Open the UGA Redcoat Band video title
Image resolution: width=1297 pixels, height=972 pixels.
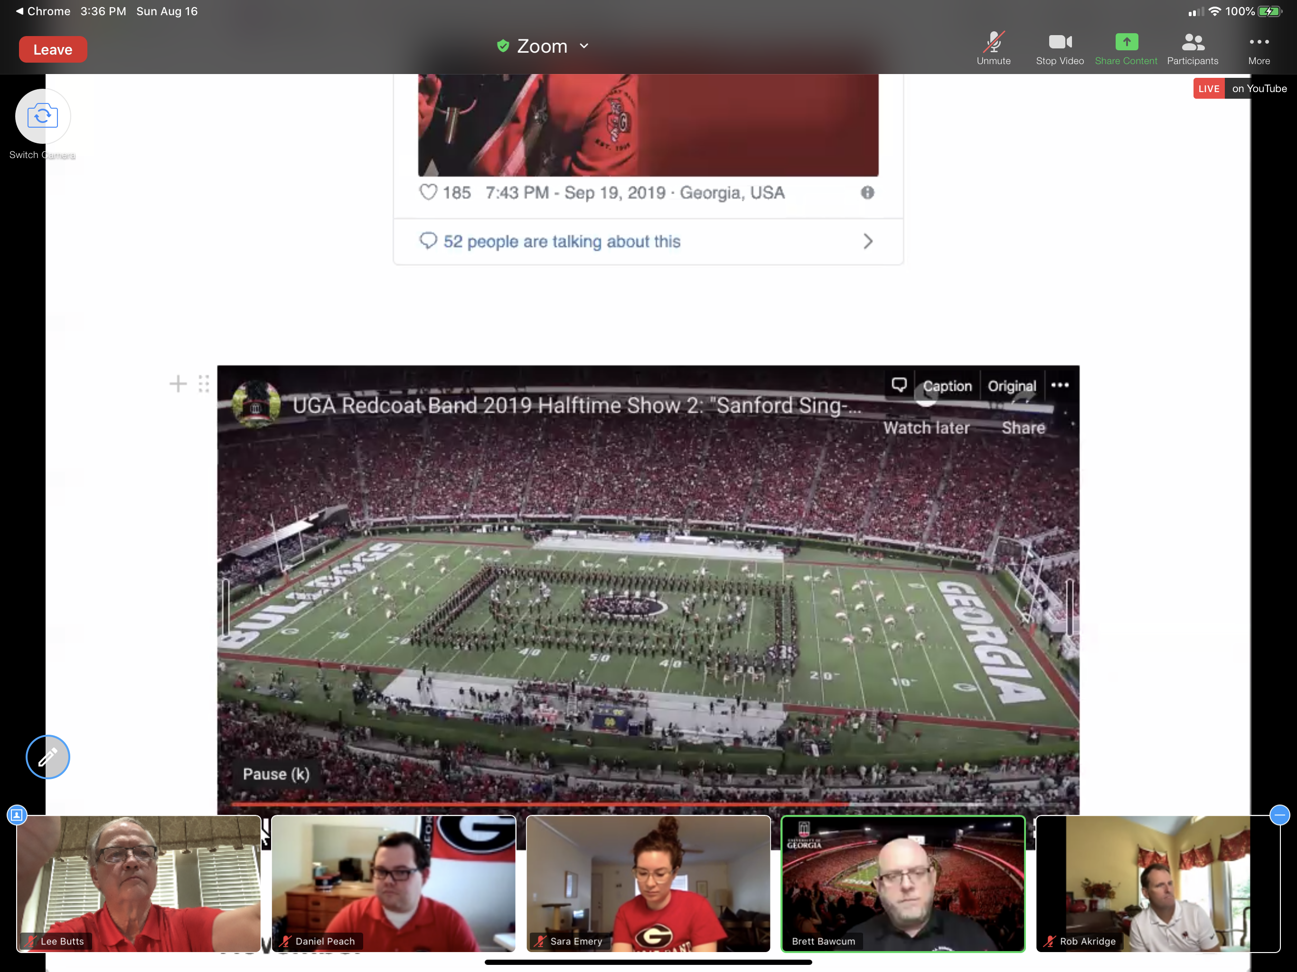(577, 405)
